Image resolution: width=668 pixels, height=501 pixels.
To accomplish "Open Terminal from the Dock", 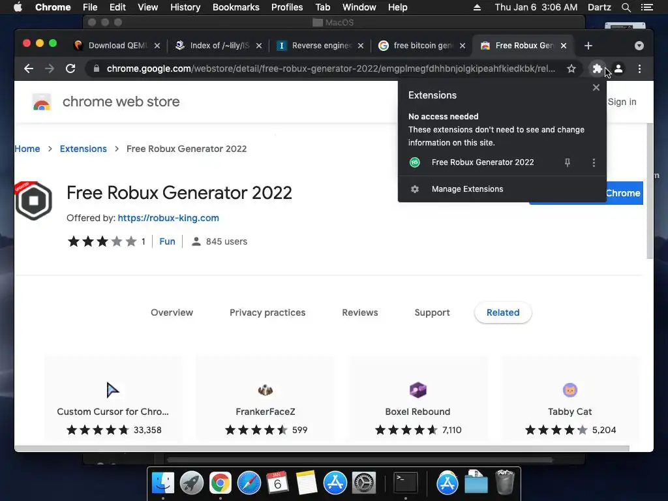I will 406,483.
